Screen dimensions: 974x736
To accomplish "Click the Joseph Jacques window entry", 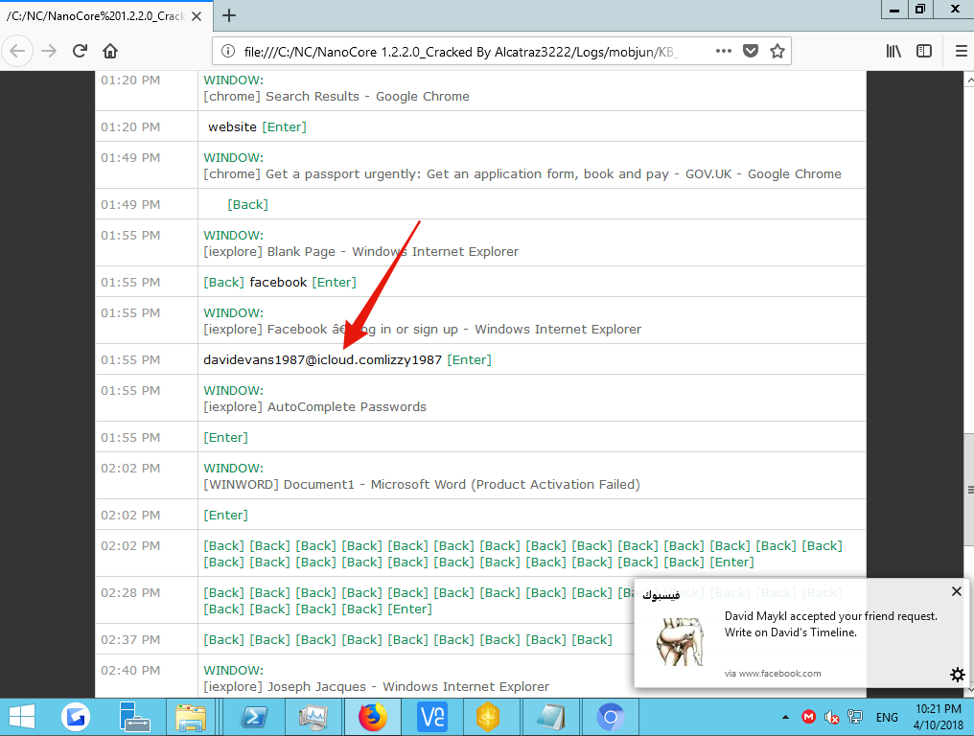I will pos(377,678).
